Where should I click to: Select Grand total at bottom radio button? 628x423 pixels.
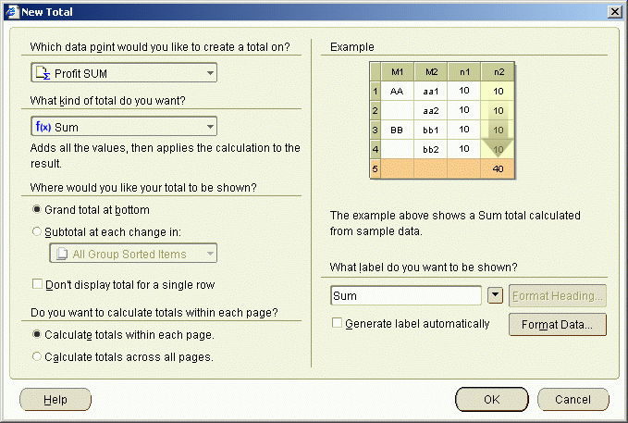(37, 209)
